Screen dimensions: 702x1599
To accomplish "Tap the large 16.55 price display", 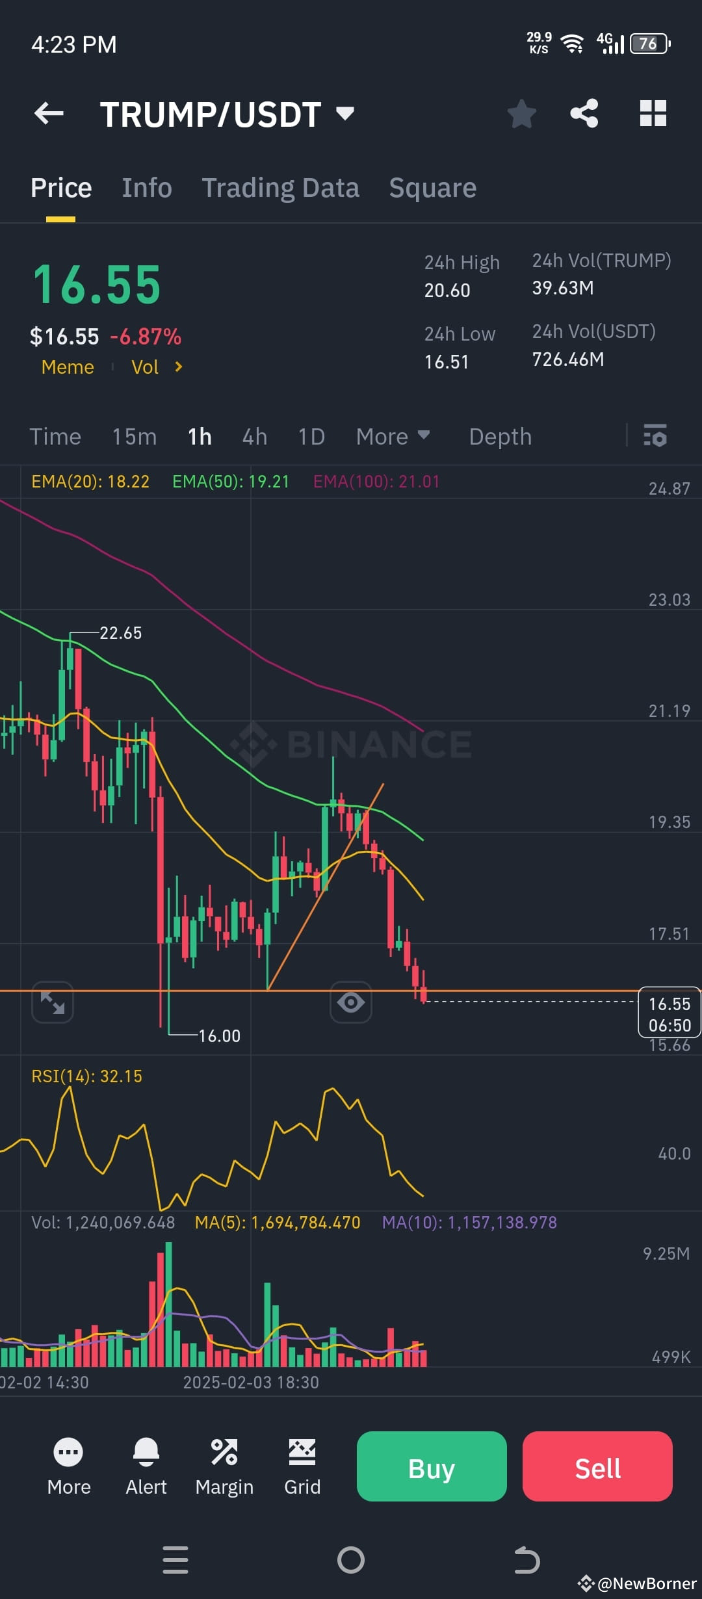I will coord(97,285).
